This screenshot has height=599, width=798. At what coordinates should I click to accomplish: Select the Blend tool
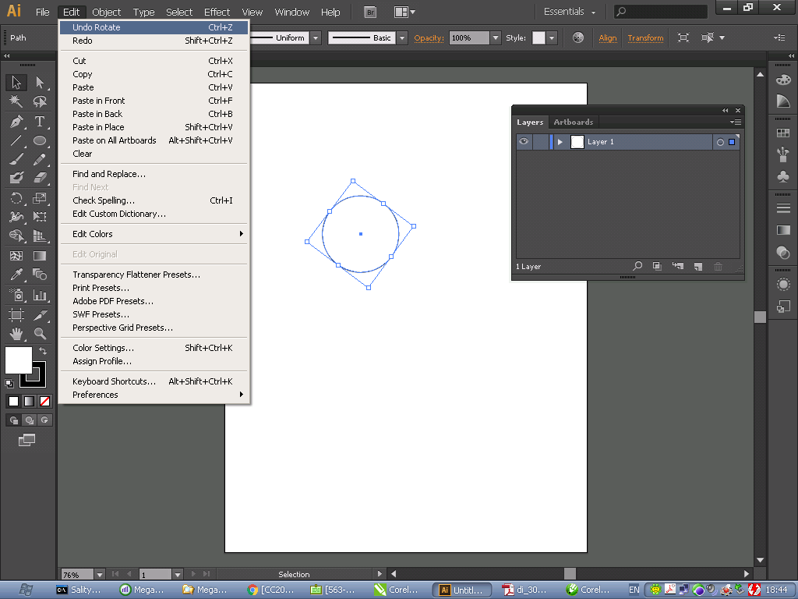point(40,275)
